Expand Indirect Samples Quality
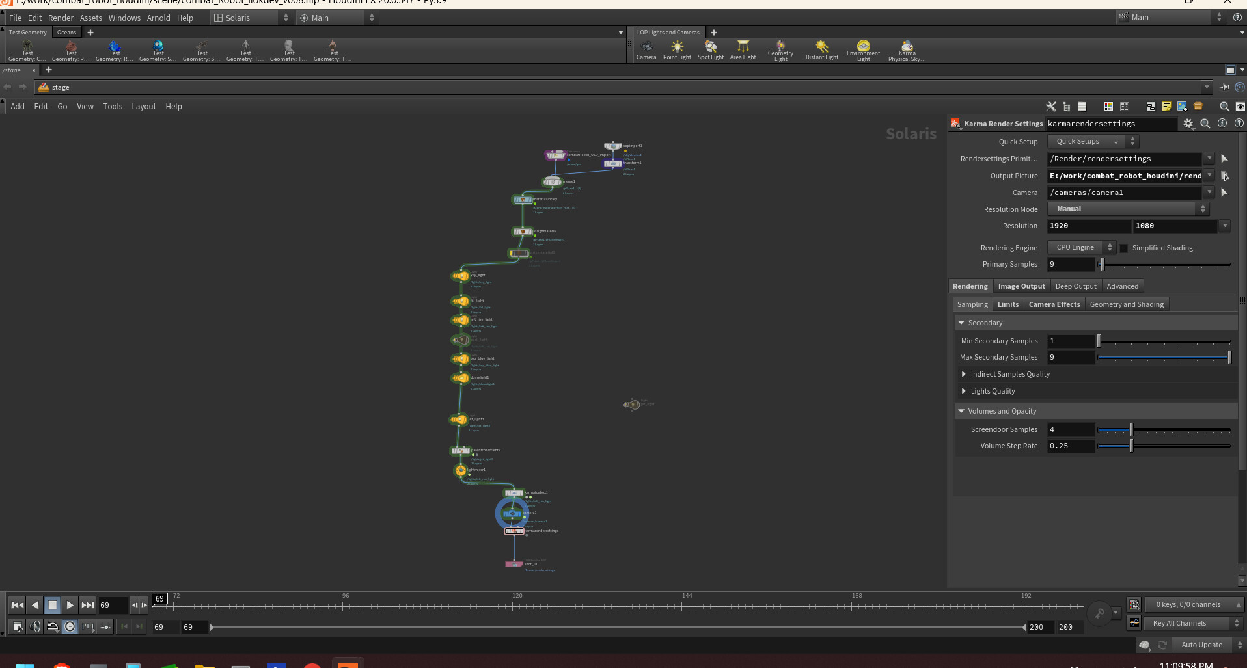1247x668 pixels. pyautogui.click(x=964, y=374)
